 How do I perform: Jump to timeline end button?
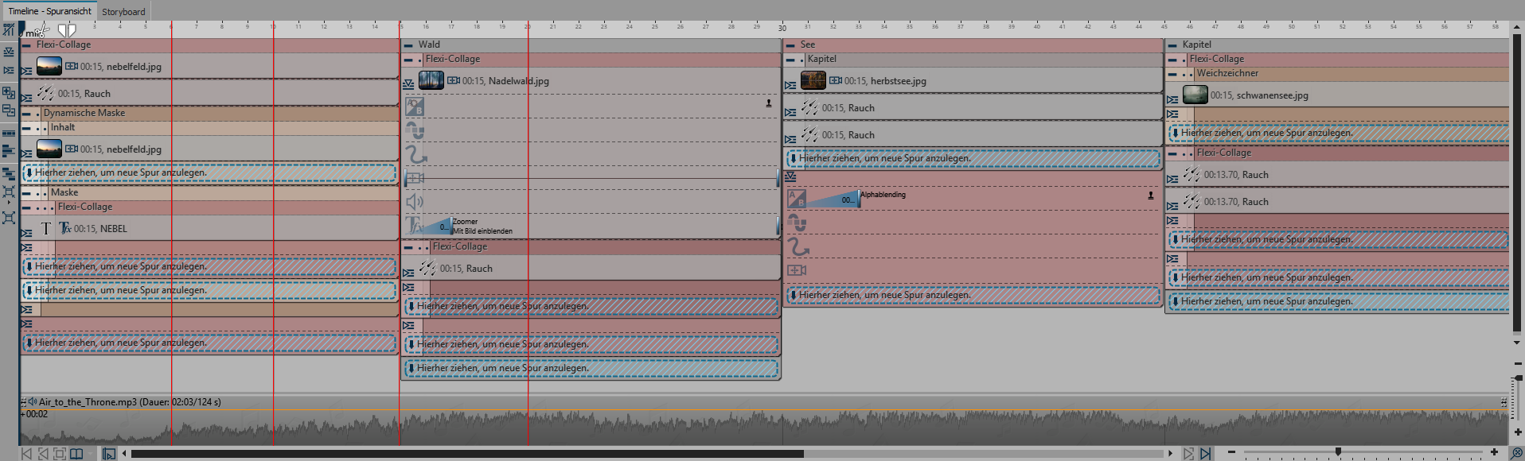(1206, 454)
